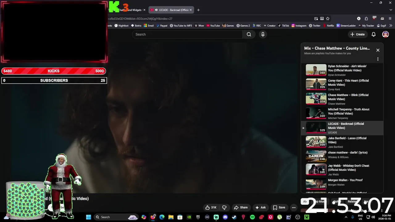Open File Explorer from the taskbar
The width and height of the screenshot is (395, 222).
171,217
